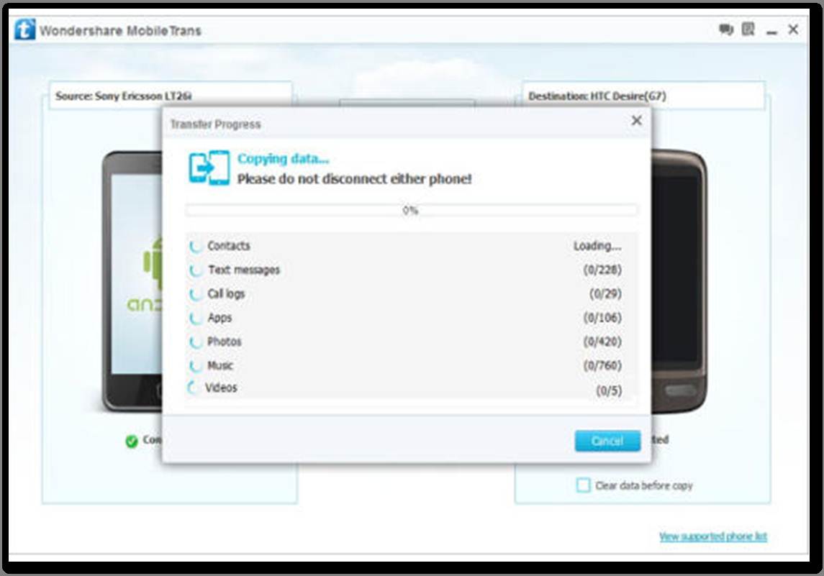The image size is (824, 576).
Task: Select the Contacts row label
Action: tap(229, 246)
